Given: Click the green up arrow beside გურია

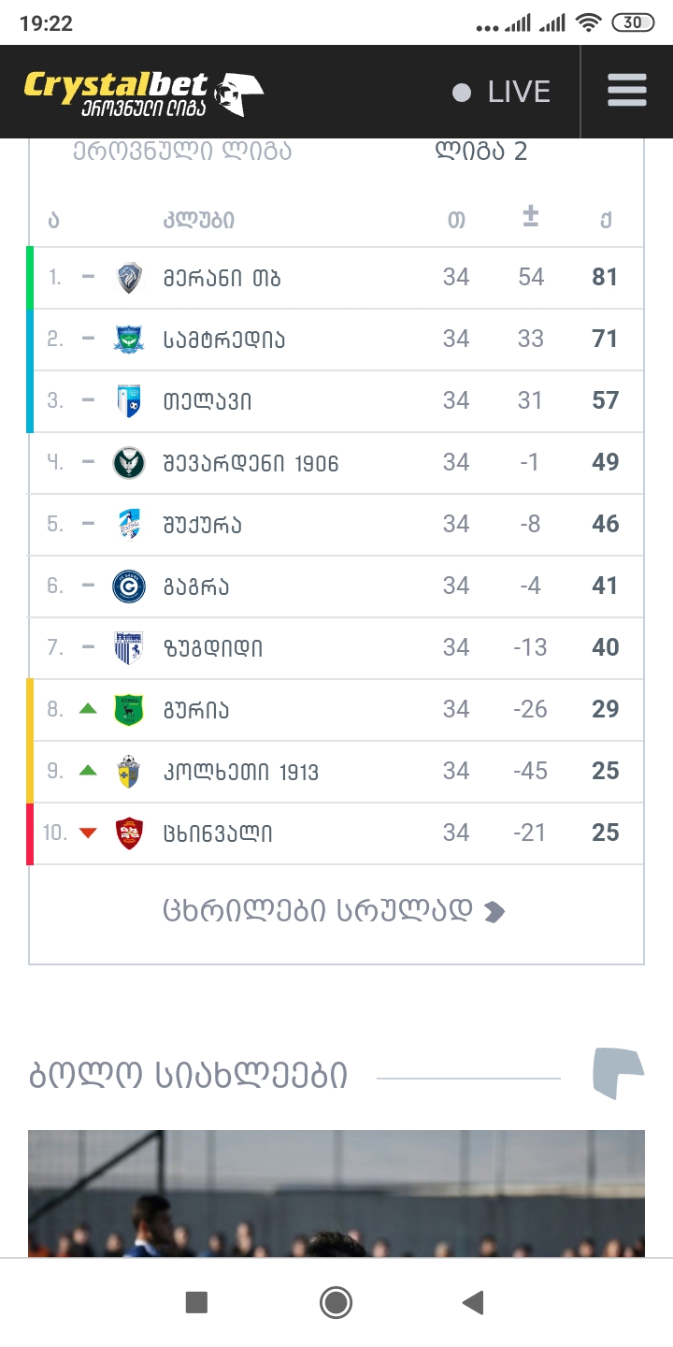Looking at the screenshot, I should 87,709.
